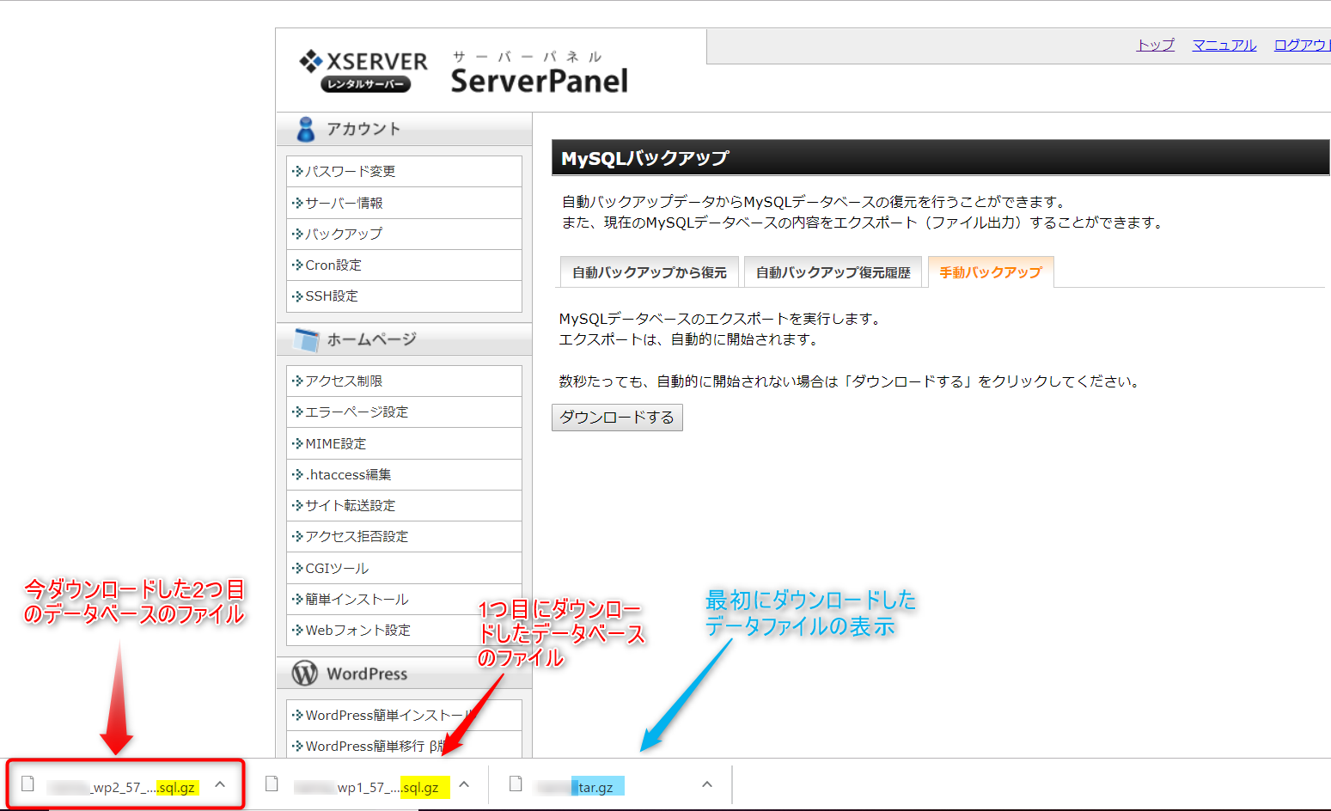Viewport: 1331px width, 811px height.
Task: Open アクセス拒否設定 in the sidebar
Action: coord(404,536)
